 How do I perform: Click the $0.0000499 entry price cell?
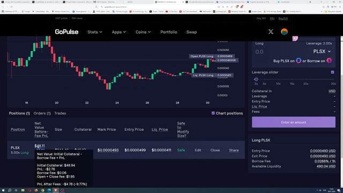135,150
